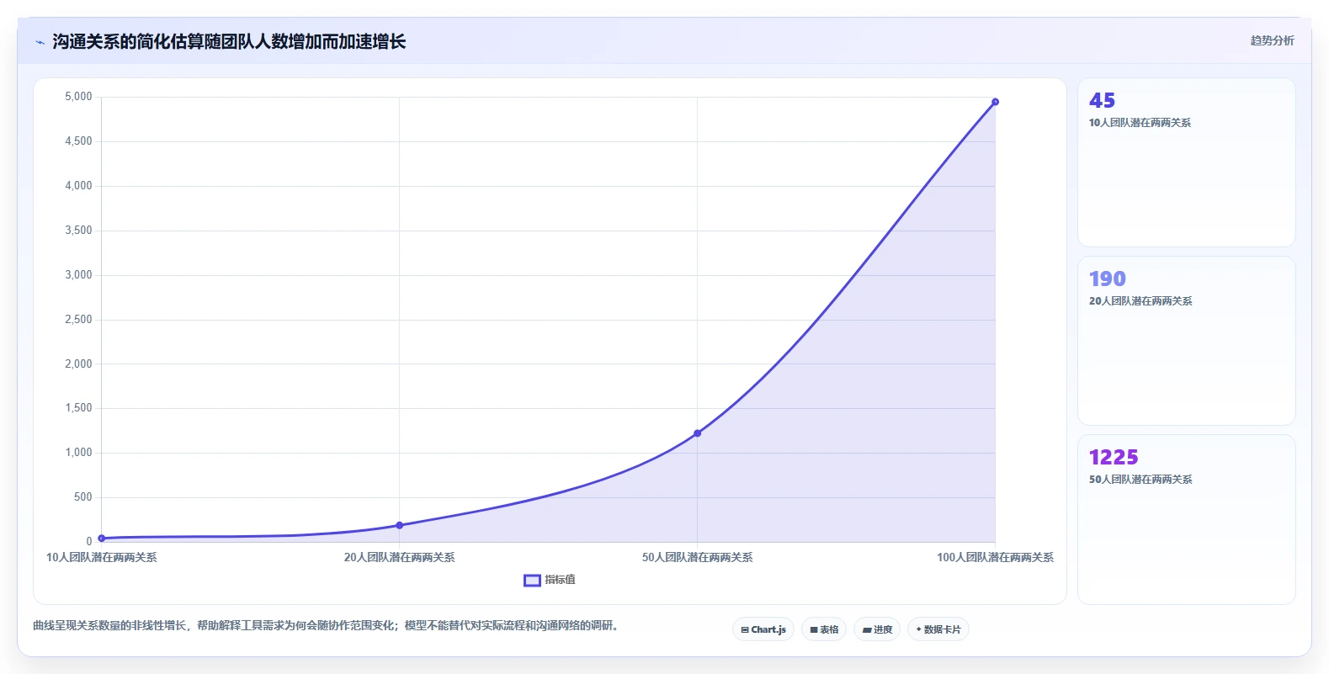Click the card caption 20人团队潜在两两关系
Screen dimensions: 1329x674
(1140, 301)
